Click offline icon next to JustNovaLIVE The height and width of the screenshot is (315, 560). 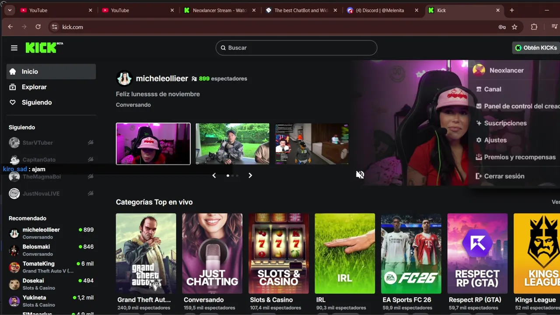point(91,193)
